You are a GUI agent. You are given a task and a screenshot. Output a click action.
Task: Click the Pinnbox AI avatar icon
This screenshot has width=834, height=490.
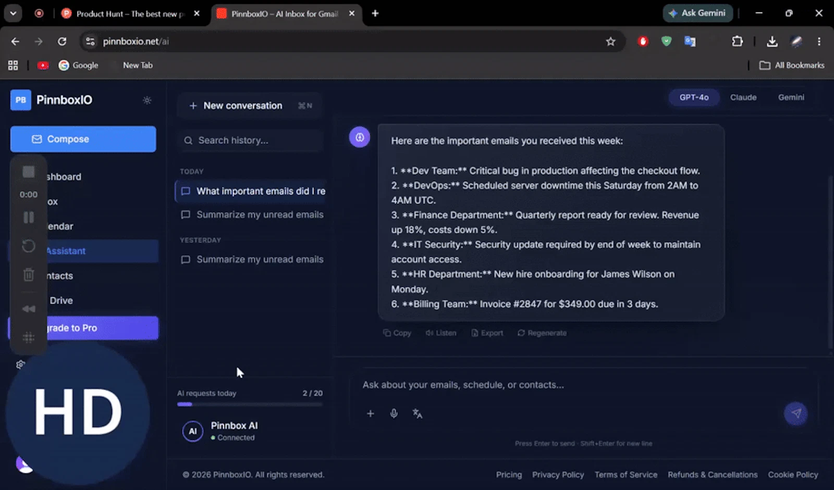click(192, 431)
